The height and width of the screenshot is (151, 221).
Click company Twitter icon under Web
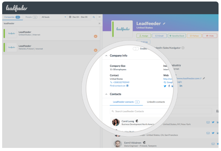[x=165, y=86]
